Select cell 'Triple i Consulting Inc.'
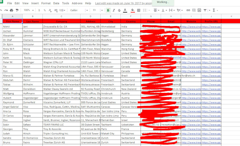This screenshot has height=146, width=240. pos(61,133)
